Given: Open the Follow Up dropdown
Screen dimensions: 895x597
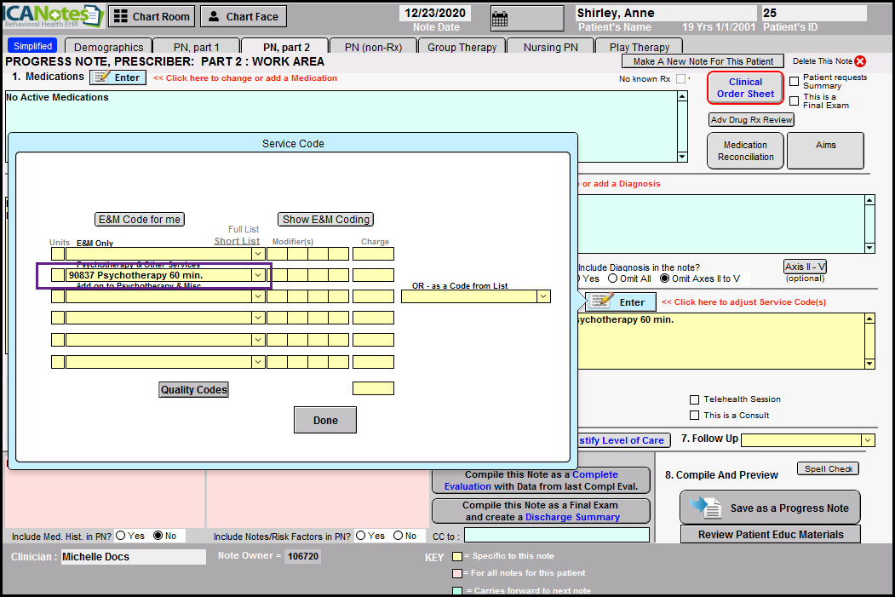Looking at the screenshot, I should 867,439.
